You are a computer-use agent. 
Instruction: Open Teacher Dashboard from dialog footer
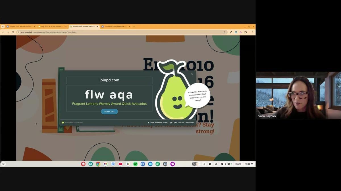[182, 122]
